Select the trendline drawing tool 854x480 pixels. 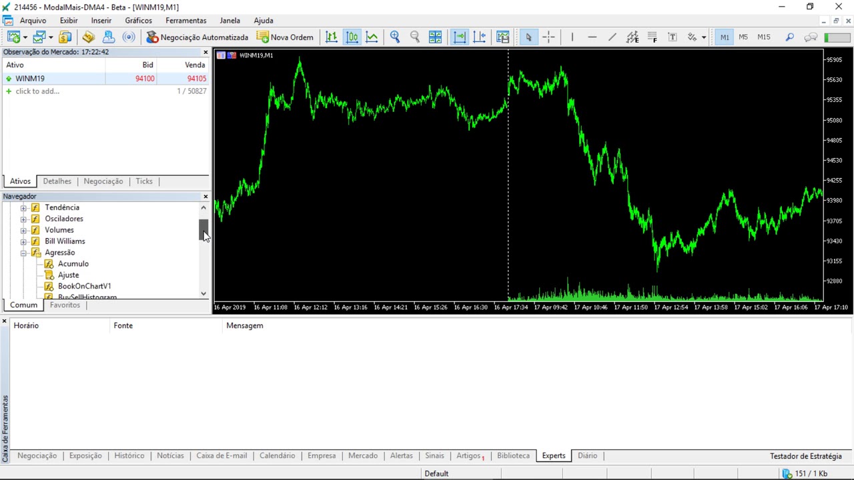tap(612, 37)
